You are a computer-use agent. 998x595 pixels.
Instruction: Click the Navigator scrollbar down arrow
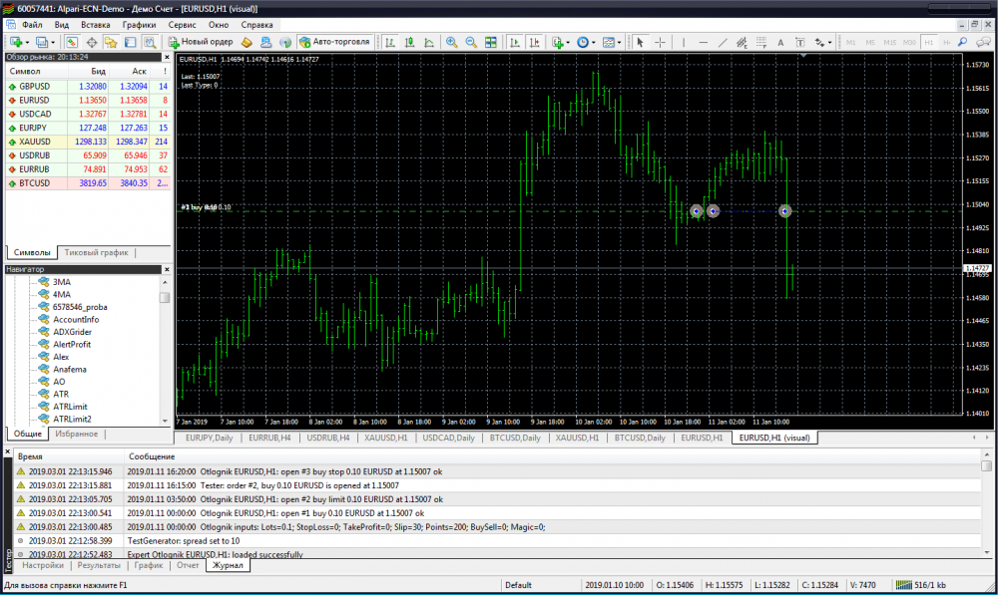[x=166, y=421]
